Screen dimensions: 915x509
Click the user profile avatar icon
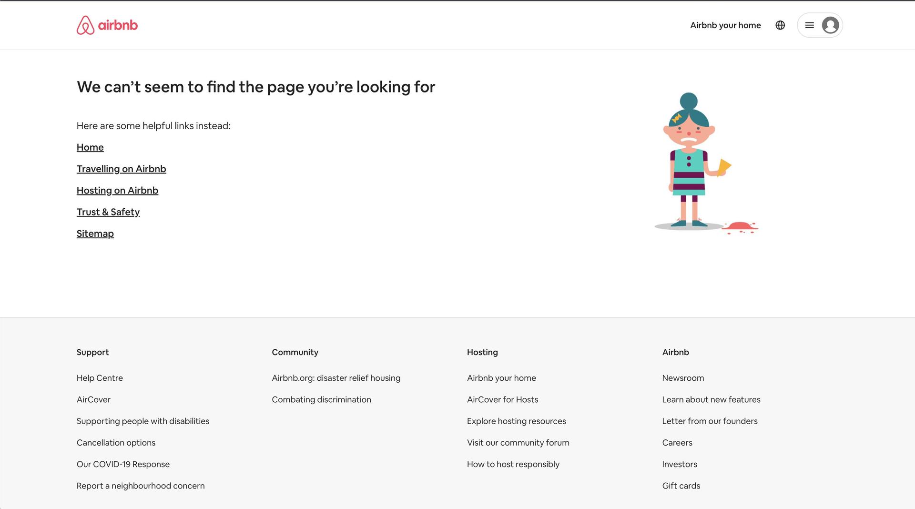[x=830, y=25]
